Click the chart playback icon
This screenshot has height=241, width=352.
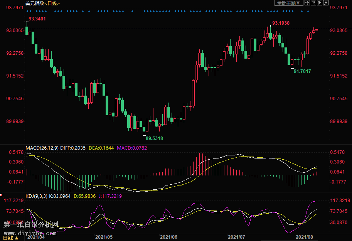(x=320, y=3)
